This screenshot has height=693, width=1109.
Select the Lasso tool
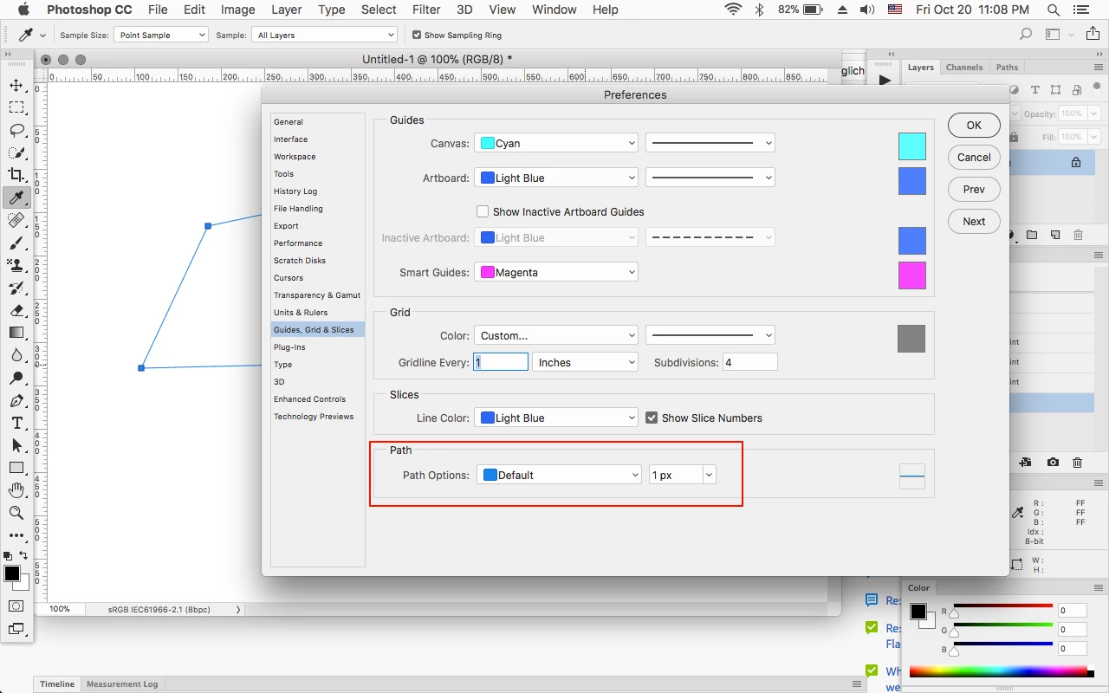[x=16, y=130]
